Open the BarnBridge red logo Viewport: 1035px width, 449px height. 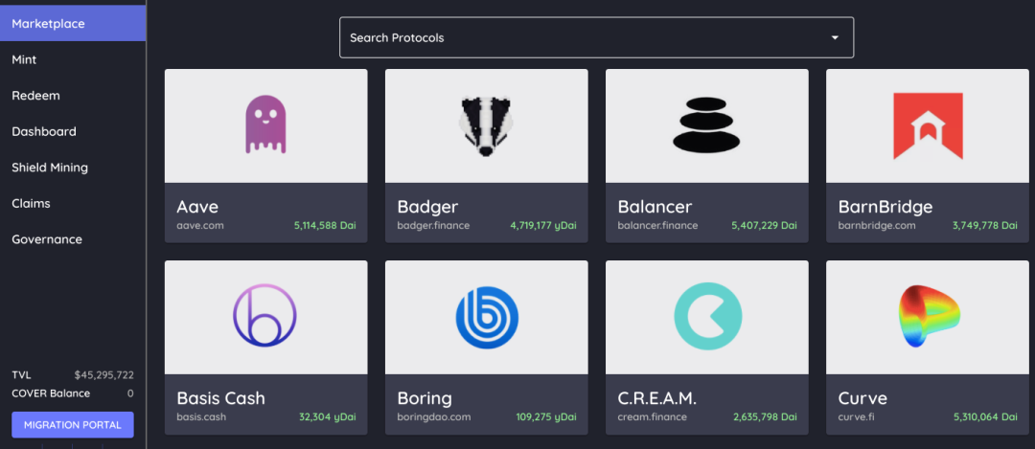(927, 124)
